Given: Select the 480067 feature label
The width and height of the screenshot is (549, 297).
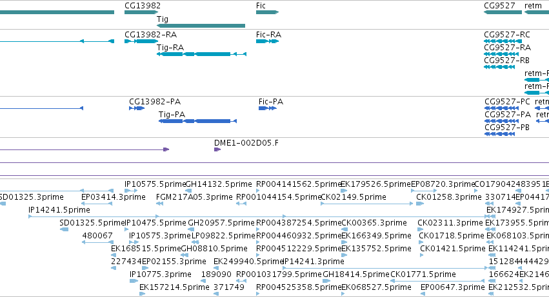Looking at the screenshot, I should coord(97,236).
